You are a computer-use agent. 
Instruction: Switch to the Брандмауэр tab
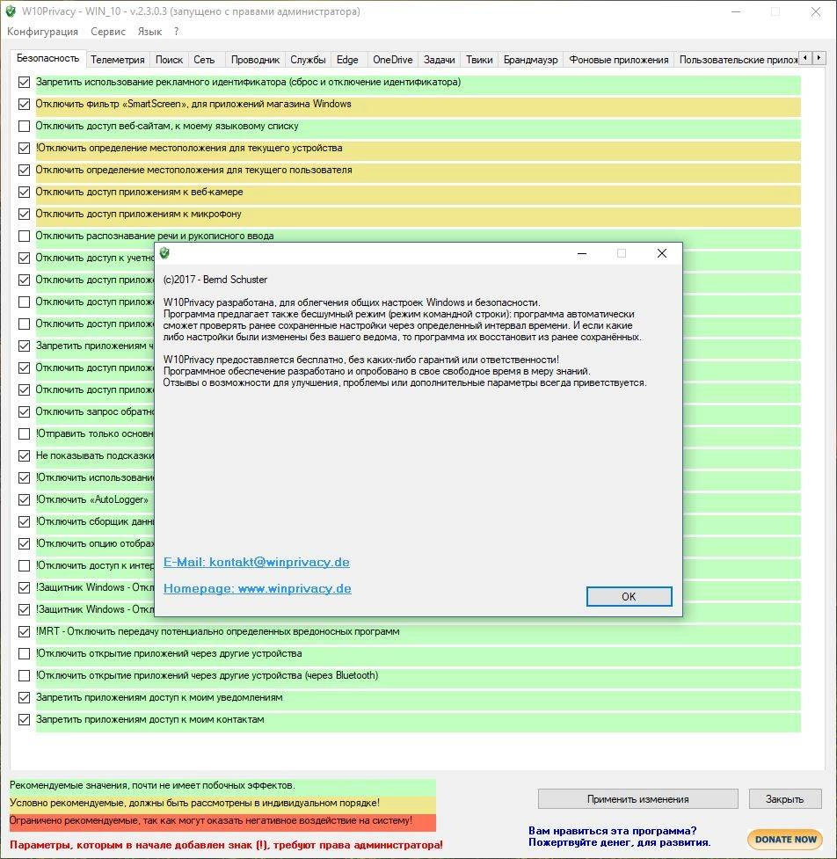click(x=531, y=60)
